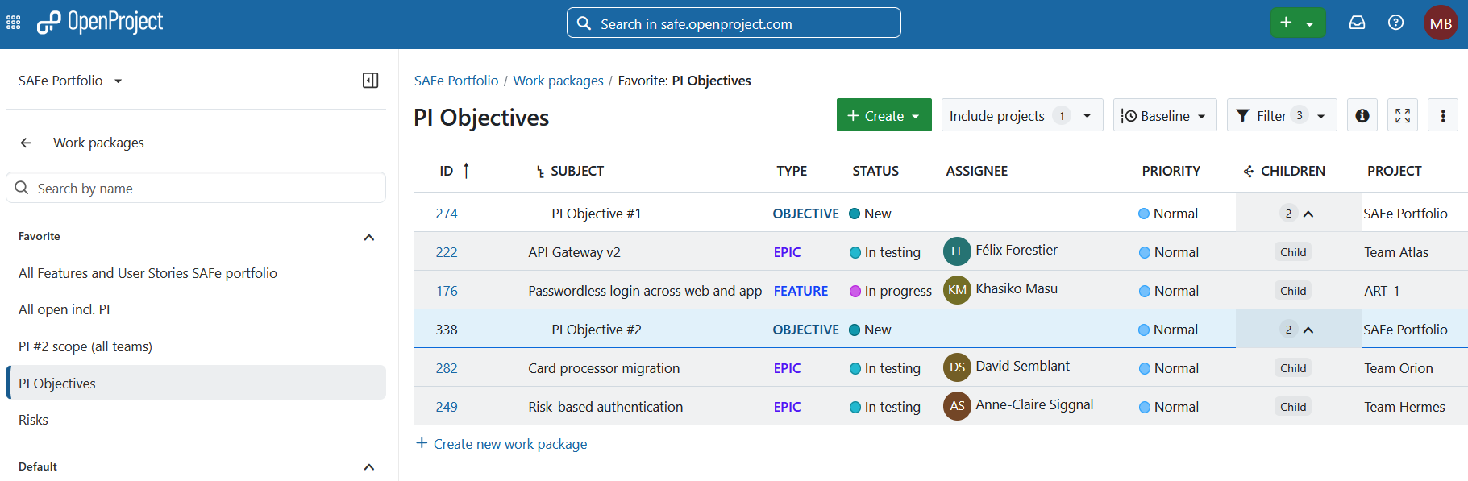
Task: Open the Baseline dropdown
Action: [1165, 115]
